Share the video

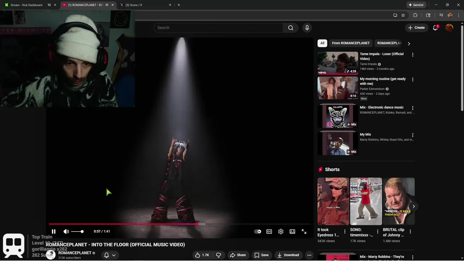238,255
